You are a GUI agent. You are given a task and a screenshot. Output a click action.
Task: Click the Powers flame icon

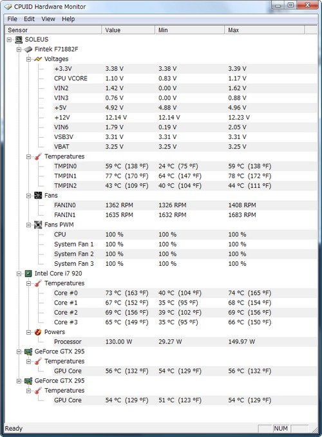click(38, 332)
